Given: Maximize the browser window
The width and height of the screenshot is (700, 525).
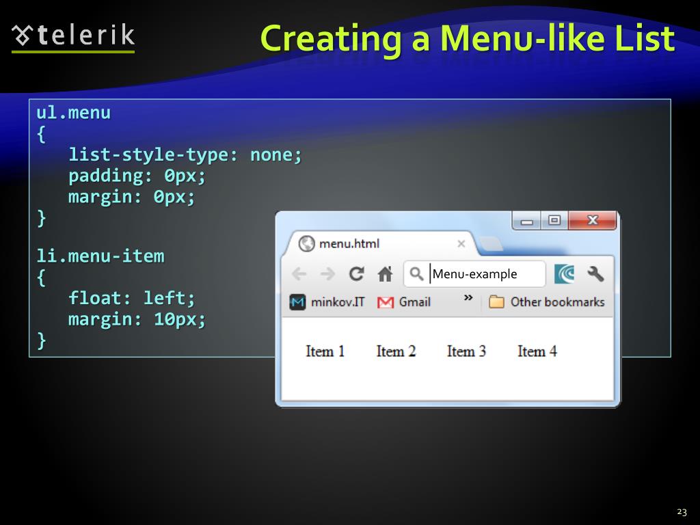Looking at the screenshot, I should click(x=554, y=221).
